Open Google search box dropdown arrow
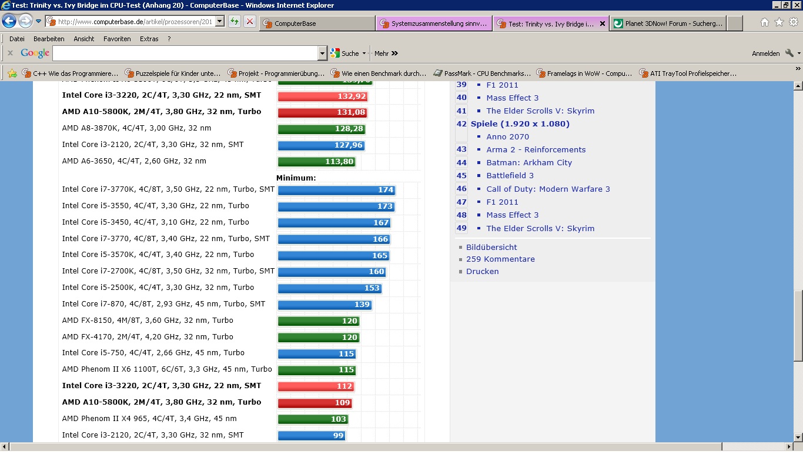The width and height of the screenshot is (803, 454). click(322, 54)
